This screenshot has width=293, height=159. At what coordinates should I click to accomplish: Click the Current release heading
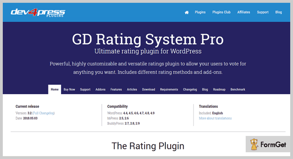(27, 106)
